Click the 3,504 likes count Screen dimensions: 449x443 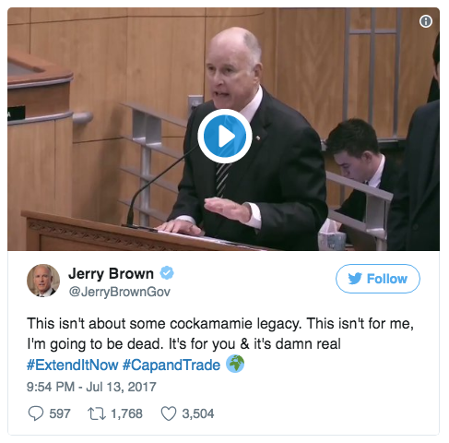click(198, 413)
